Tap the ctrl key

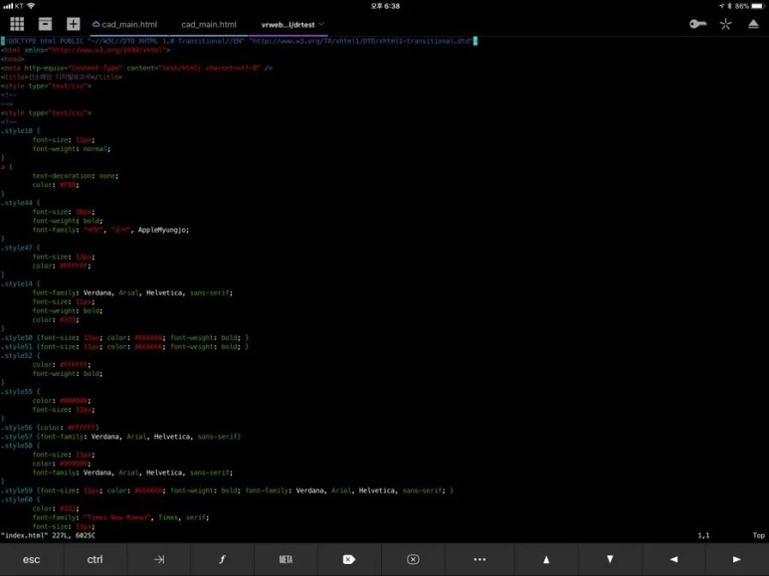point(95,559)
